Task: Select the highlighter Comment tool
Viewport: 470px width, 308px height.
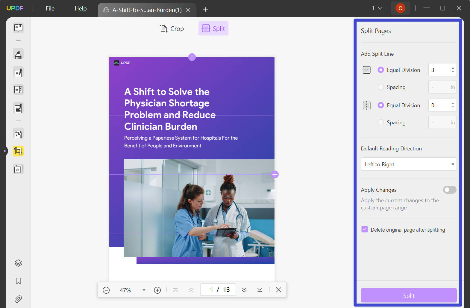Action: click(18, 55)
